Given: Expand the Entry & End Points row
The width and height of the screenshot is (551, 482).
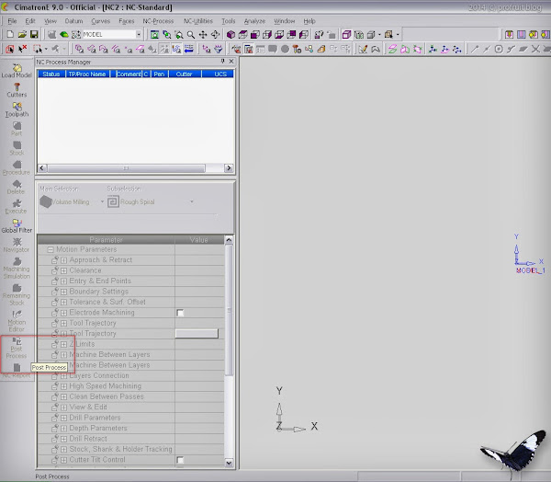Looking at the screenshot, I should (63, 281).
